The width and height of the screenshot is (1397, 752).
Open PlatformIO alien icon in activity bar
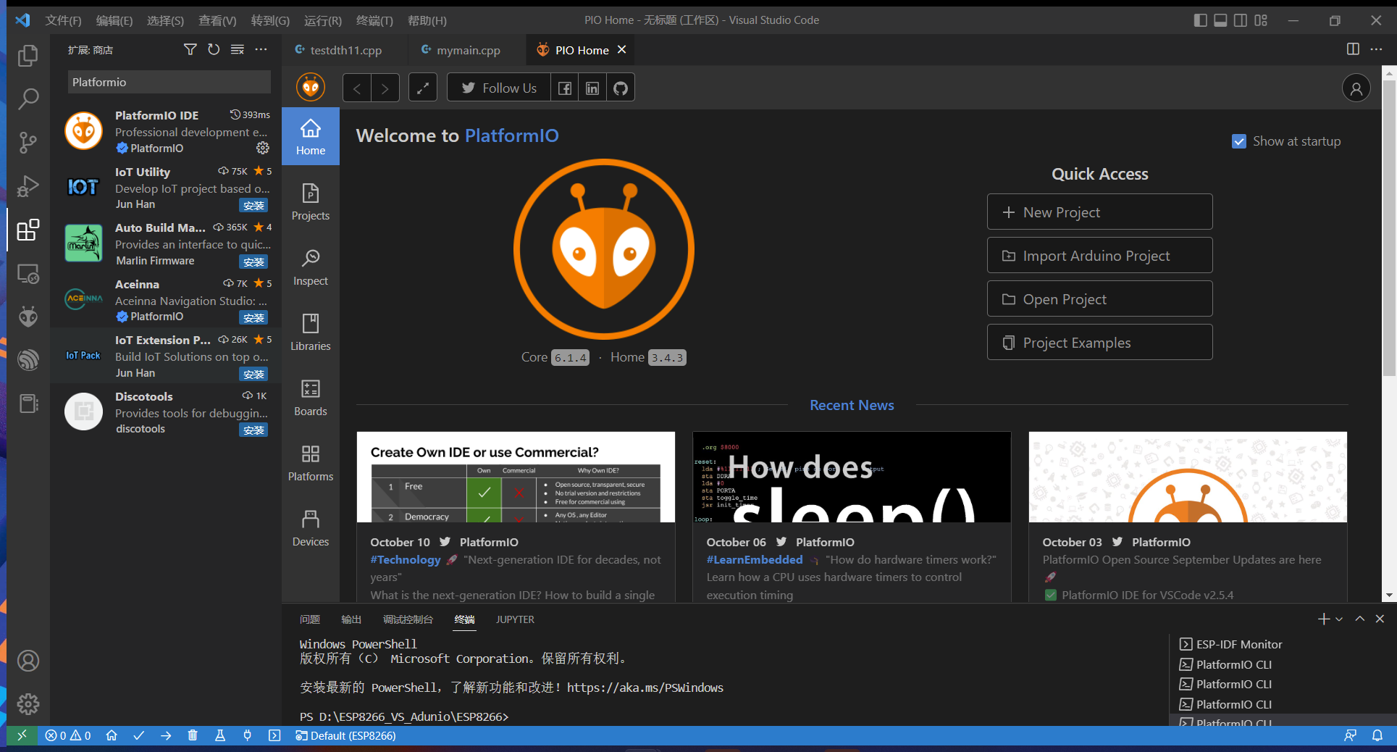pos(28,317)
